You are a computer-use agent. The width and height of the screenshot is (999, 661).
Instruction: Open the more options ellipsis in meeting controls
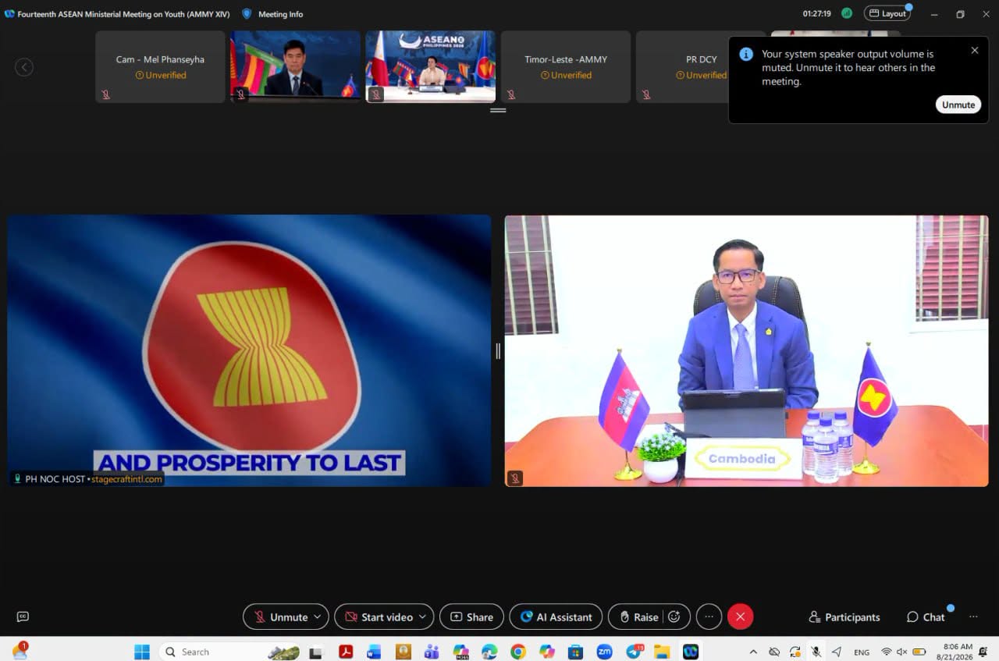[709, 617]
